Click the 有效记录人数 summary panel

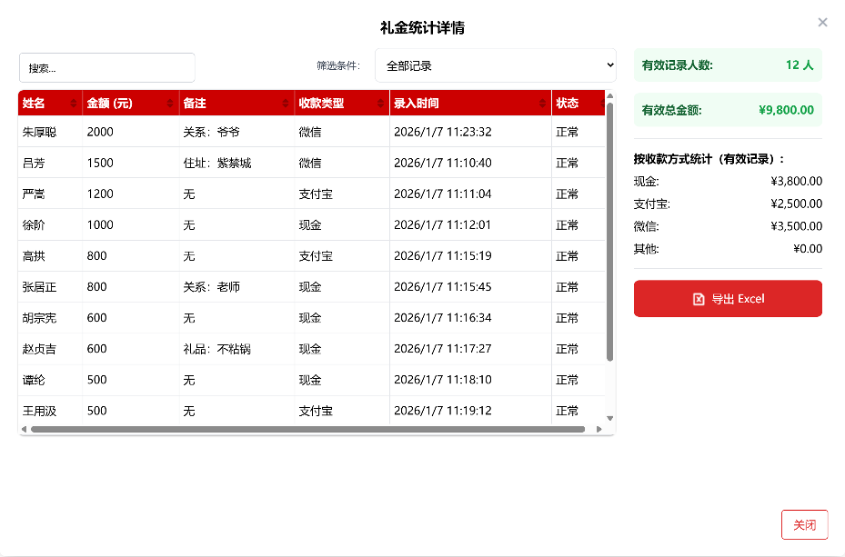(728, 65)
